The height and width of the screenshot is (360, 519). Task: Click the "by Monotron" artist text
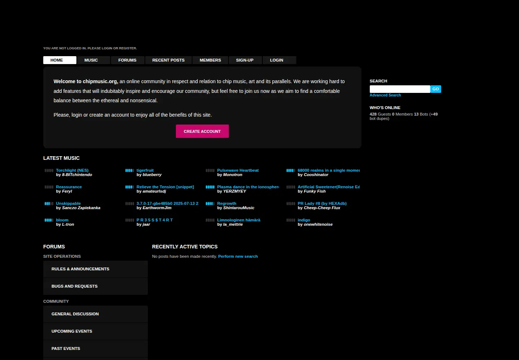pyautogui.click(x=230, y=175)
